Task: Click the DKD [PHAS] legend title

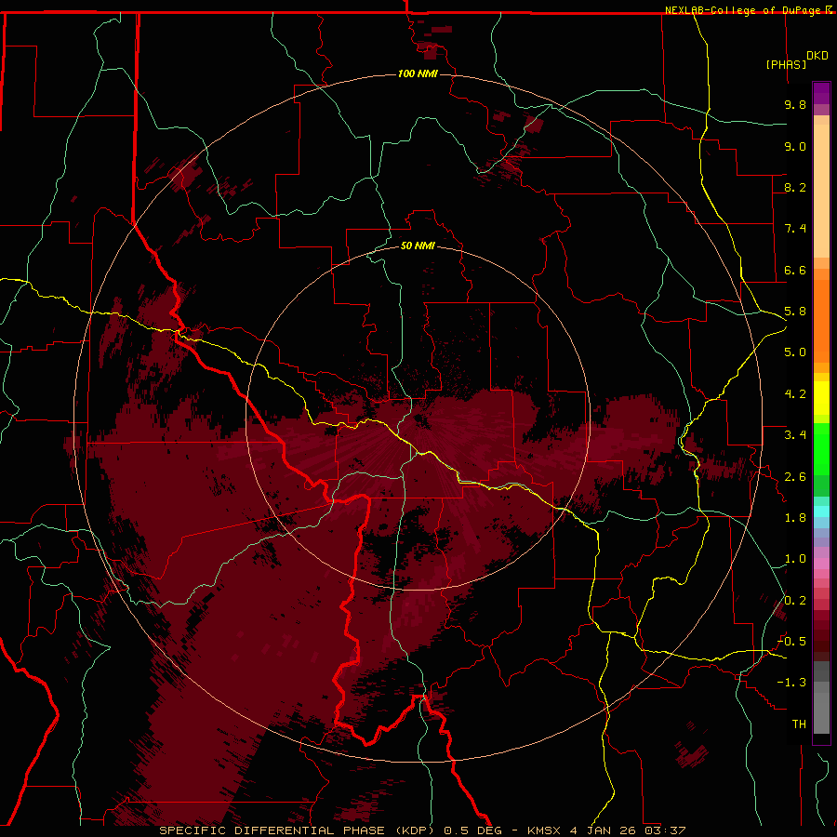Action: click(x=796, y=60)
